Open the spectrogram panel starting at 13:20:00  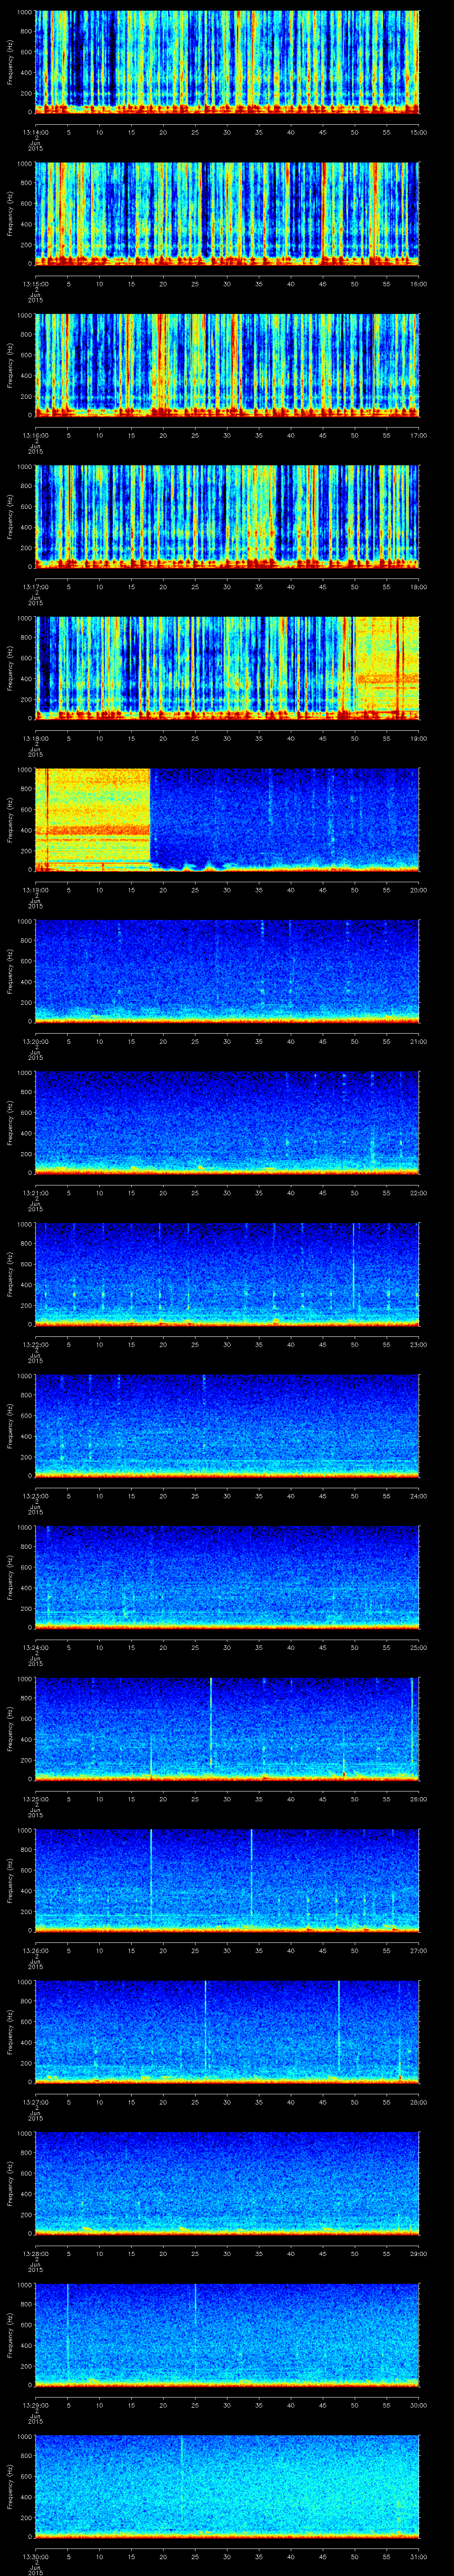(x=227, y=971)
